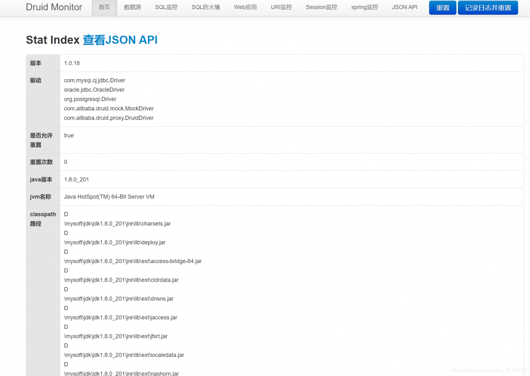Click the dnsns.jar classpath line

pos(119,299)
